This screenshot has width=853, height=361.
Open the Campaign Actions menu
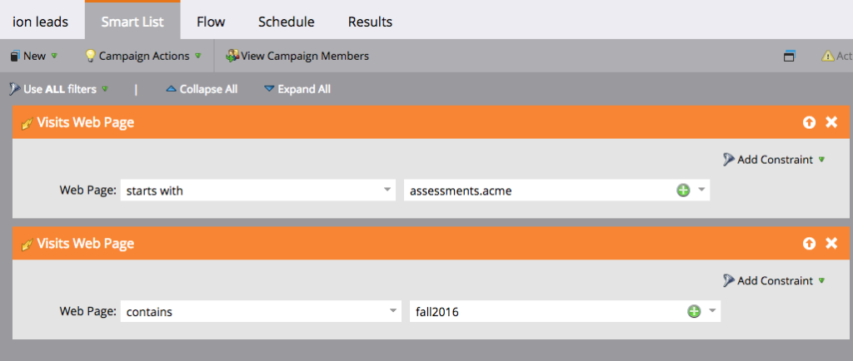point(143,56)
